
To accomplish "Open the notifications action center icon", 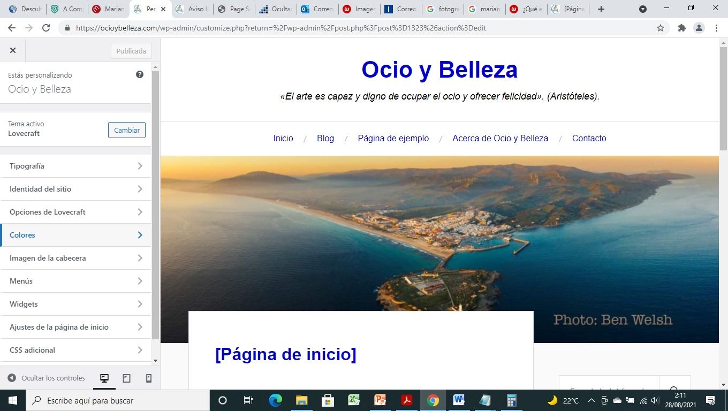I will [x=711, y=400].
